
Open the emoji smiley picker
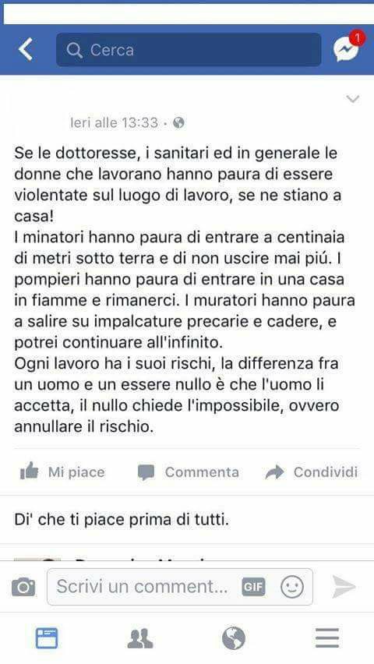(292, 587)
